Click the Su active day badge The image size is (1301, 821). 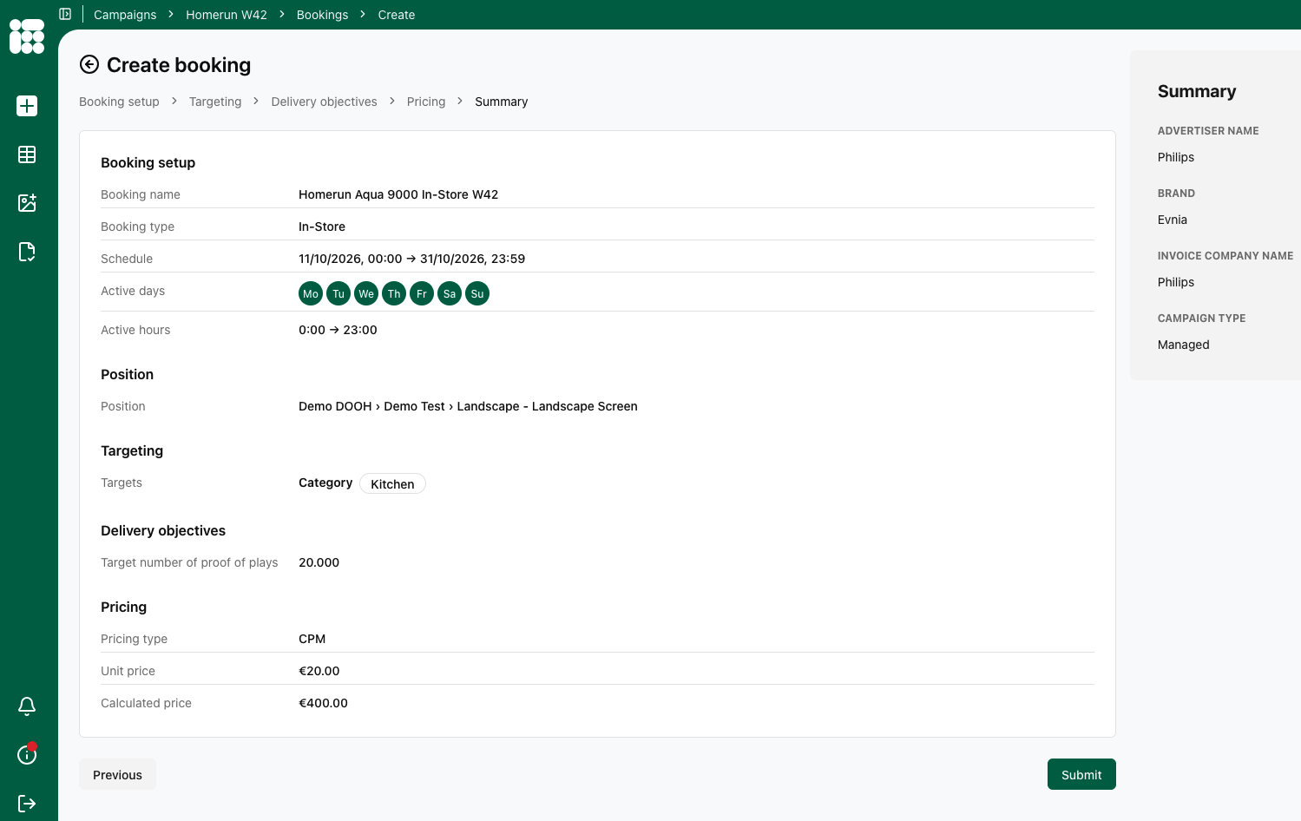pyautogui.click(x=477, y=294)
